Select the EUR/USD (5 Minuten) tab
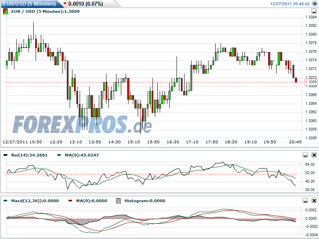The height and width of the screenshot is (239, 319). (x=30, y=4)
